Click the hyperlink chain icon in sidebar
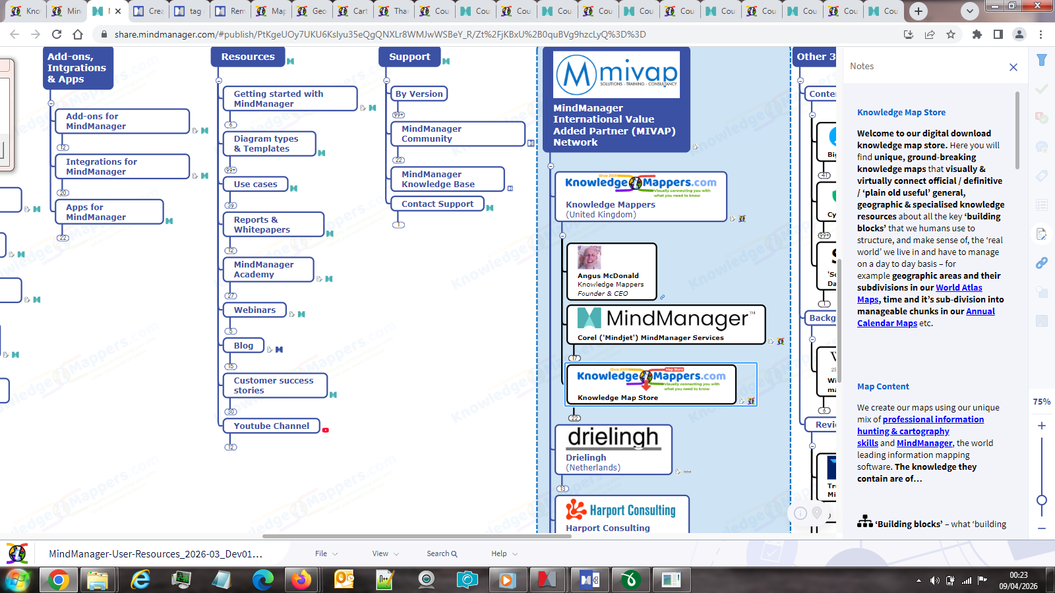Image resolution: width=1055 pixels, height=593 pixels. [x=1042, y=263]
